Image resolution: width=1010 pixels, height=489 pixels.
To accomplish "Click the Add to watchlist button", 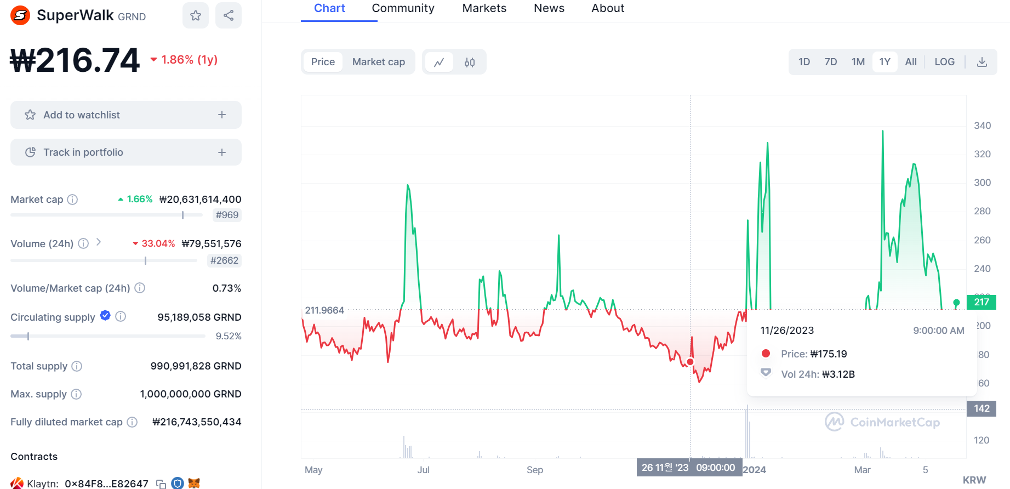I will pos(126,115).
